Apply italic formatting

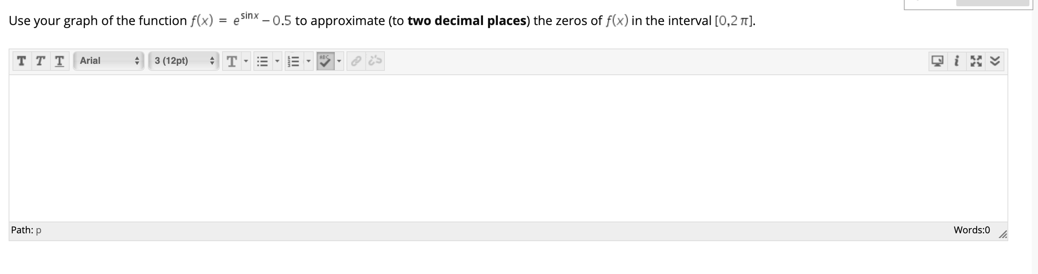[40, 61]
